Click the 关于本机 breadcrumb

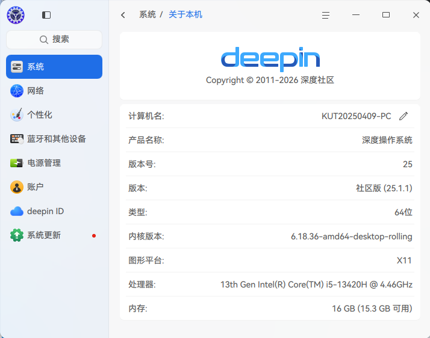(x=185, y=14)
